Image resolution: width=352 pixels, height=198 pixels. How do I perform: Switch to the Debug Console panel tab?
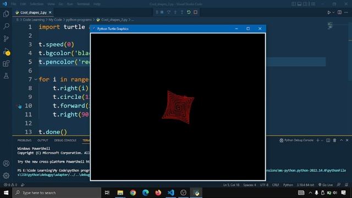pos(65,140)
